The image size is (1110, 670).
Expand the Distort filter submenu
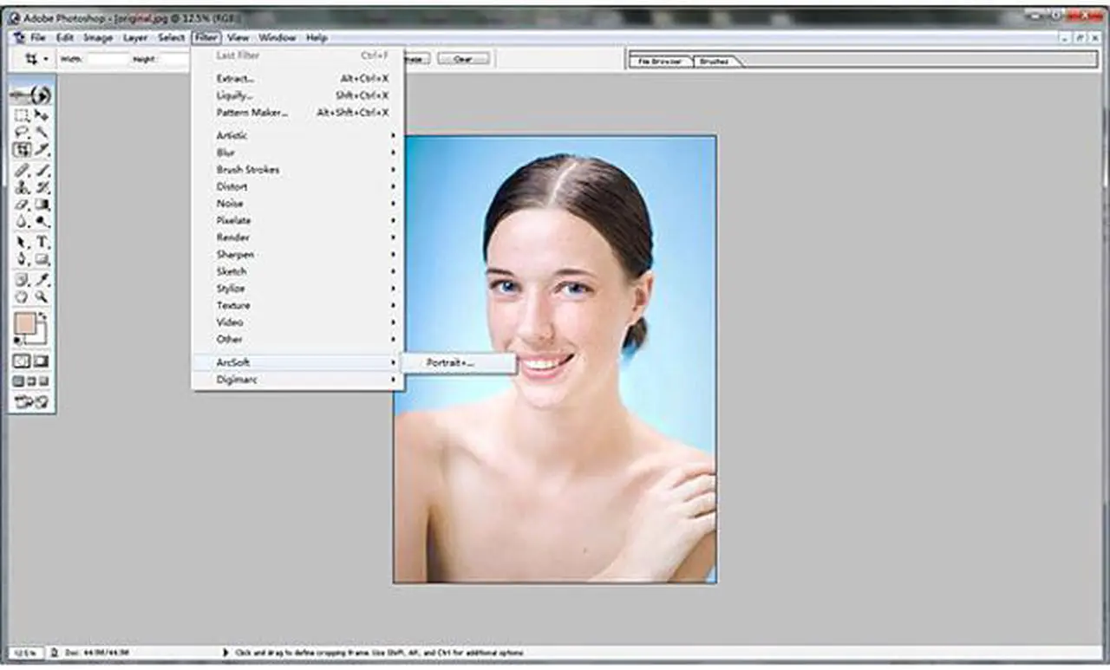[x=298, y=186]
